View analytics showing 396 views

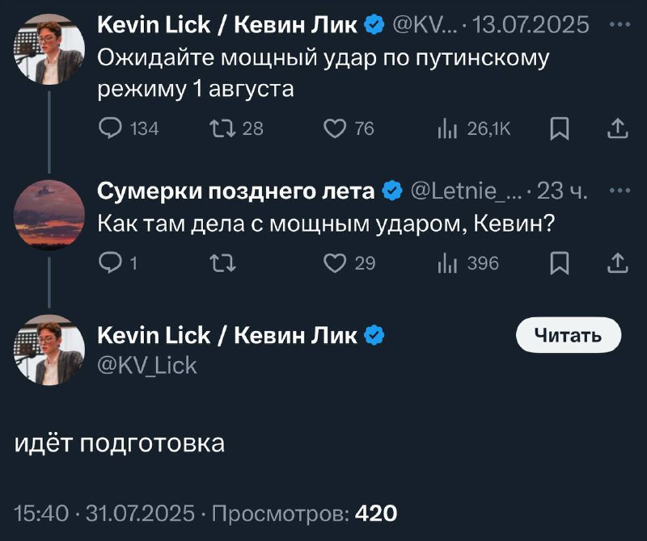446,262
